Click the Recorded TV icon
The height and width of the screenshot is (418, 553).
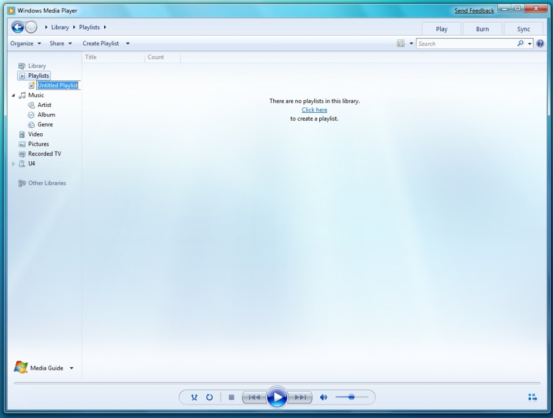click(22, 154)
